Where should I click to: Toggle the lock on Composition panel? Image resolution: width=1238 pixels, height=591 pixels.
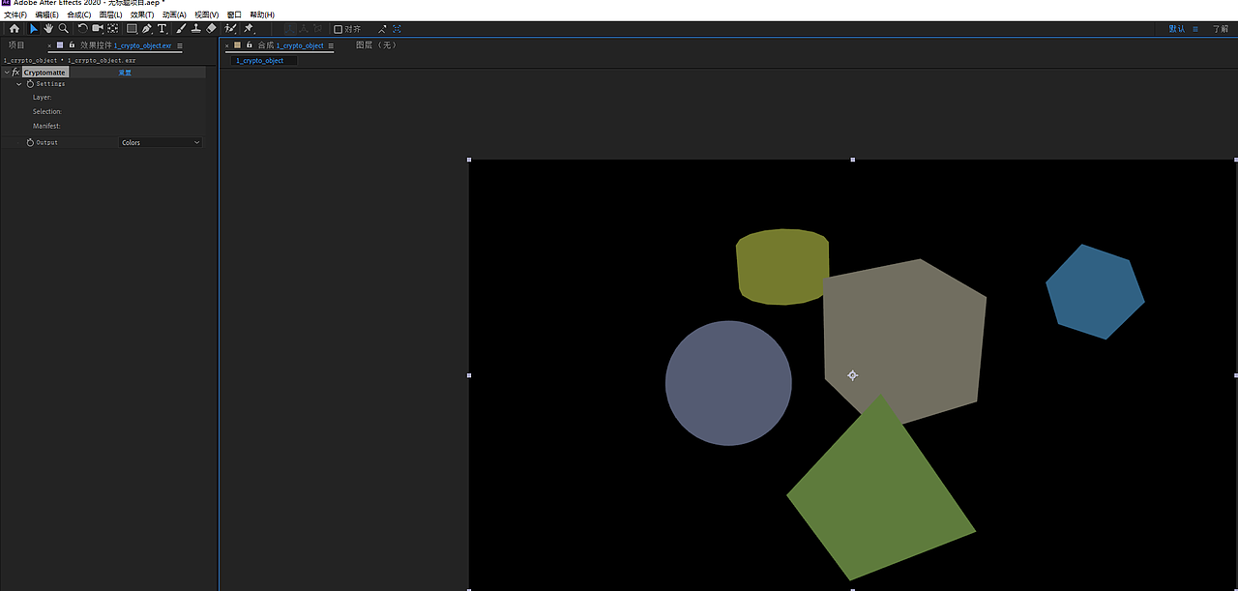(249, 44)
